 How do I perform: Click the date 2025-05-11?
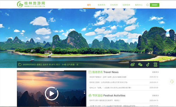click(x=154, y=82)
